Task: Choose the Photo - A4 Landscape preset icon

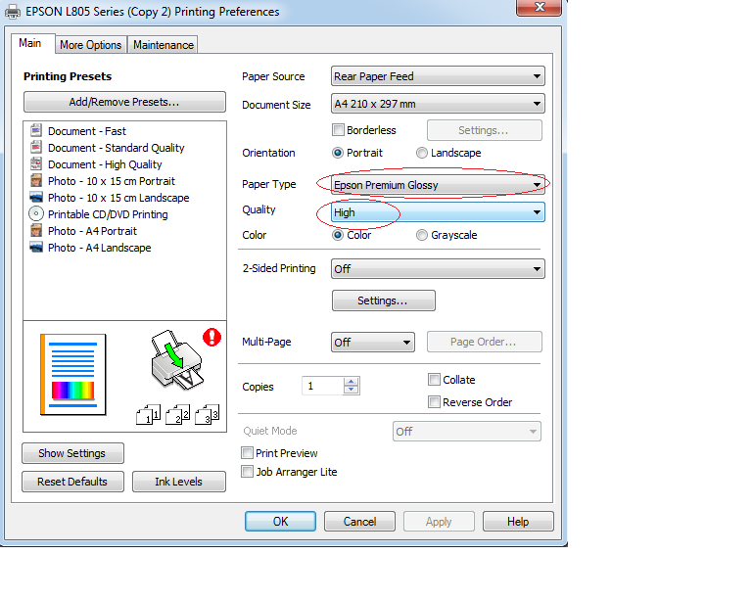Action: click(x=36, y=248)
